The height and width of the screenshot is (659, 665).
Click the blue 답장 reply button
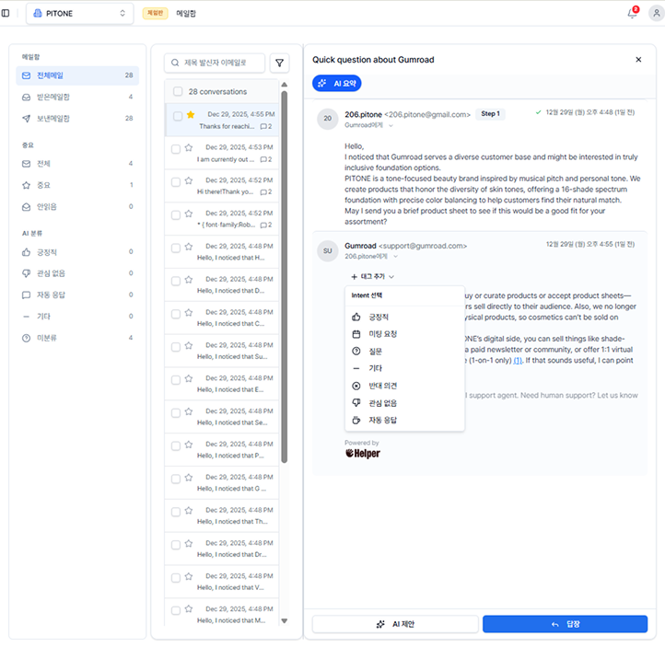coord(565,624)
